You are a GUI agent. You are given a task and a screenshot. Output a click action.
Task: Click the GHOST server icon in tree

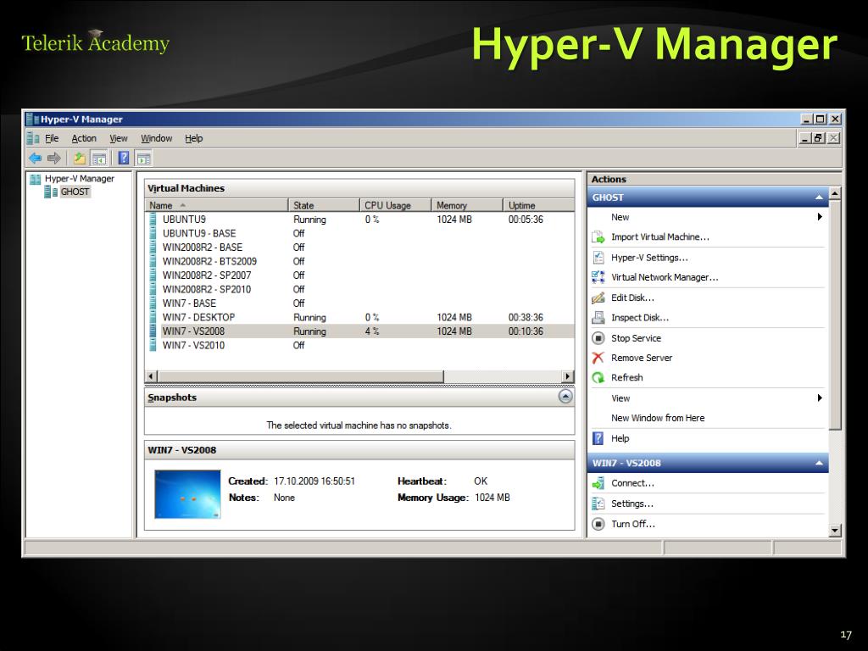[51, 192]
